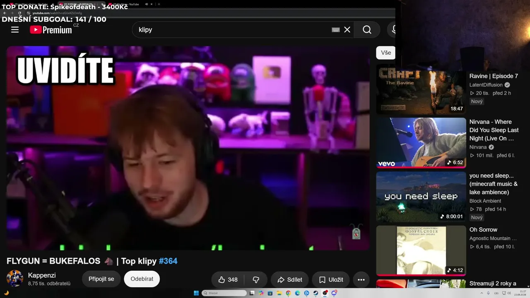530x298 pixels.
Task: Switch to the first YouTube browser tab
Action: coord(32,4)
